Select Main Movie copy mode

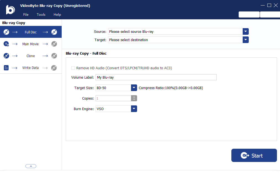(x=31, y=44)
